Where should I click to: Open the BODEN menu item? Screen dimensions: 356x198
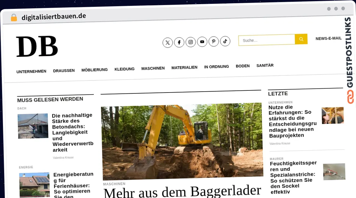tap(243, 66)
